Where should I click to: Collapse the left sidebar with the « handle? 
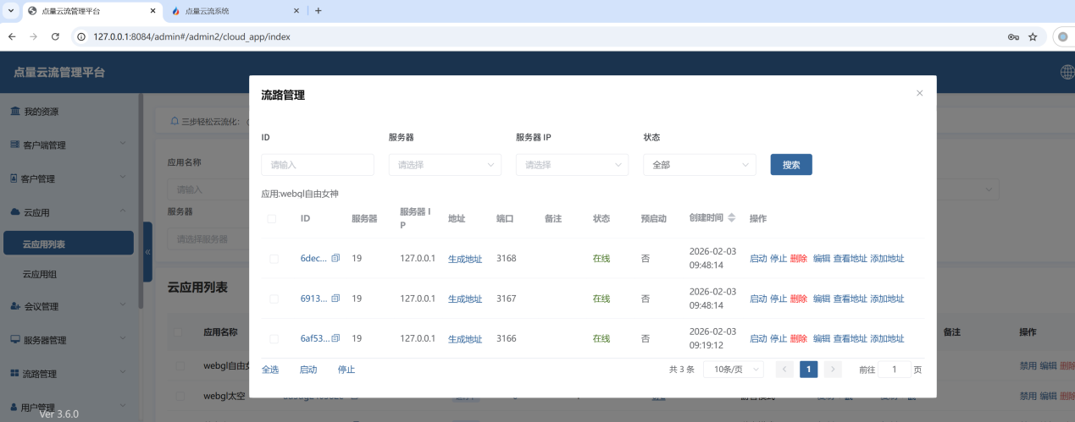coord(147,252)
